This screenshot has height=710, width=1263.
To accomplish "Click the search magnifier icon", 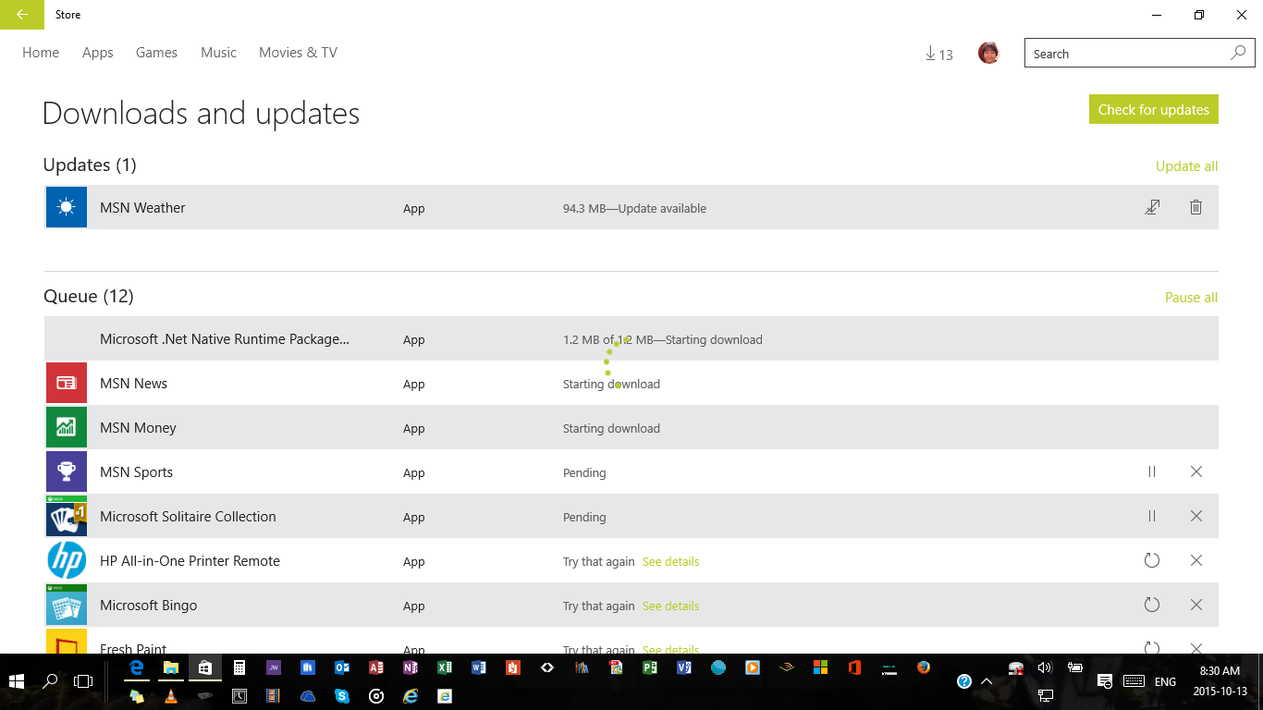I will pyautogui.click(x=1238, y=54).
